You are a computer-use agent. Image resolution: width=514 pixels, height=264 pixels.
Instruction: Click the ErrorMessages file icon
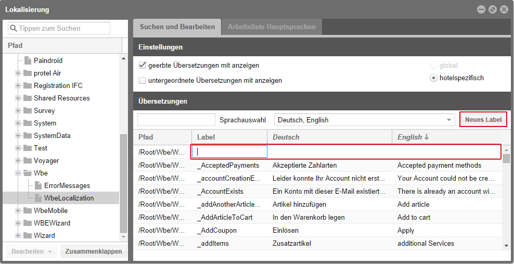coord(38,186)
